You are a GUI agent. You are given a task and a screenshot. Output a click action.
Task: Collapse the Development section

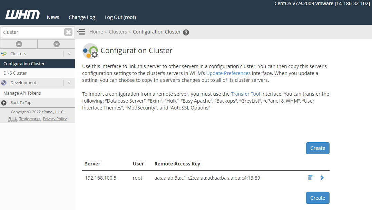(69, 83)
